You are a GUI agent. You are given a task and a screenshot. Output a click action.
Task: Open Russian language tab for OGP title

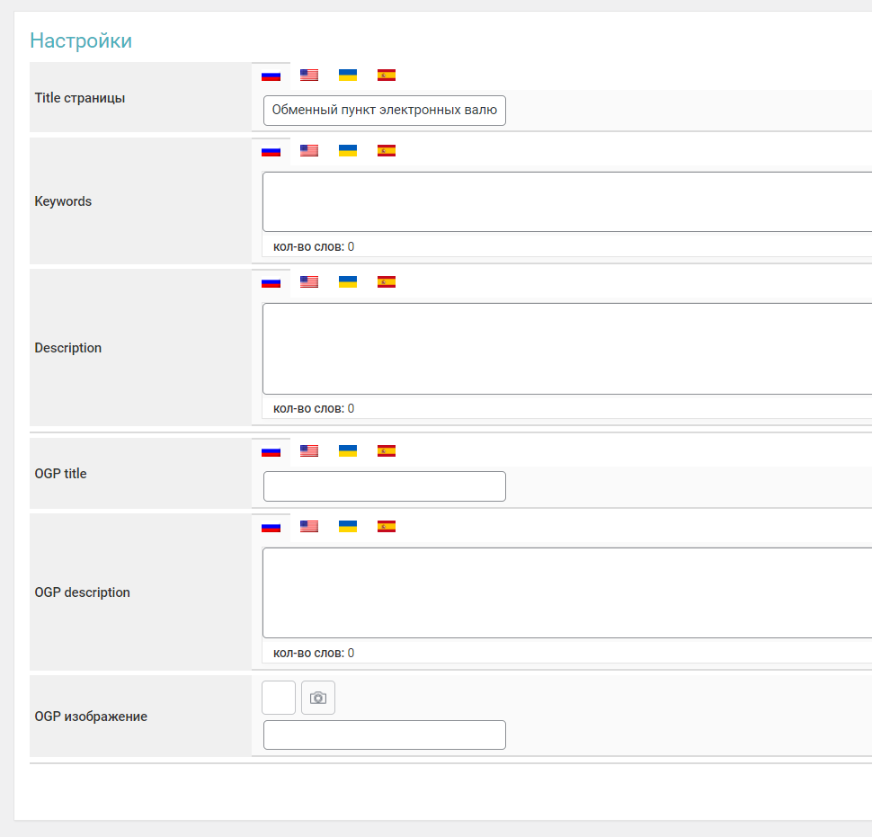(x=271, y=451)
